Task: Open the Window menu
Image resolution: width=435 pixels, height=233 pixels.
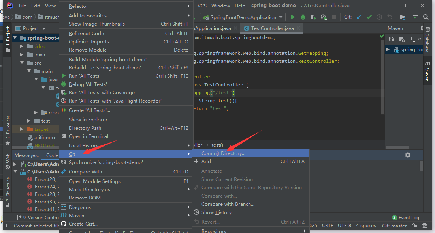Action: pyautogui.click(x=220, y=6)
